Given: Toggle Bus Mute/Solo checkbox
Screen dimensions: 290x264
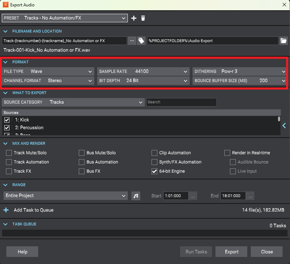Looking at the screenshot, I should [x=82, y=153].
